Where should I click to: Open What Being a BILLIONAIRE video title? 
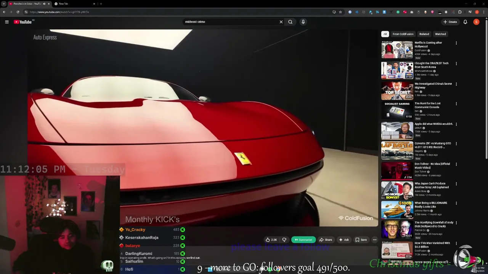[431, 205]
